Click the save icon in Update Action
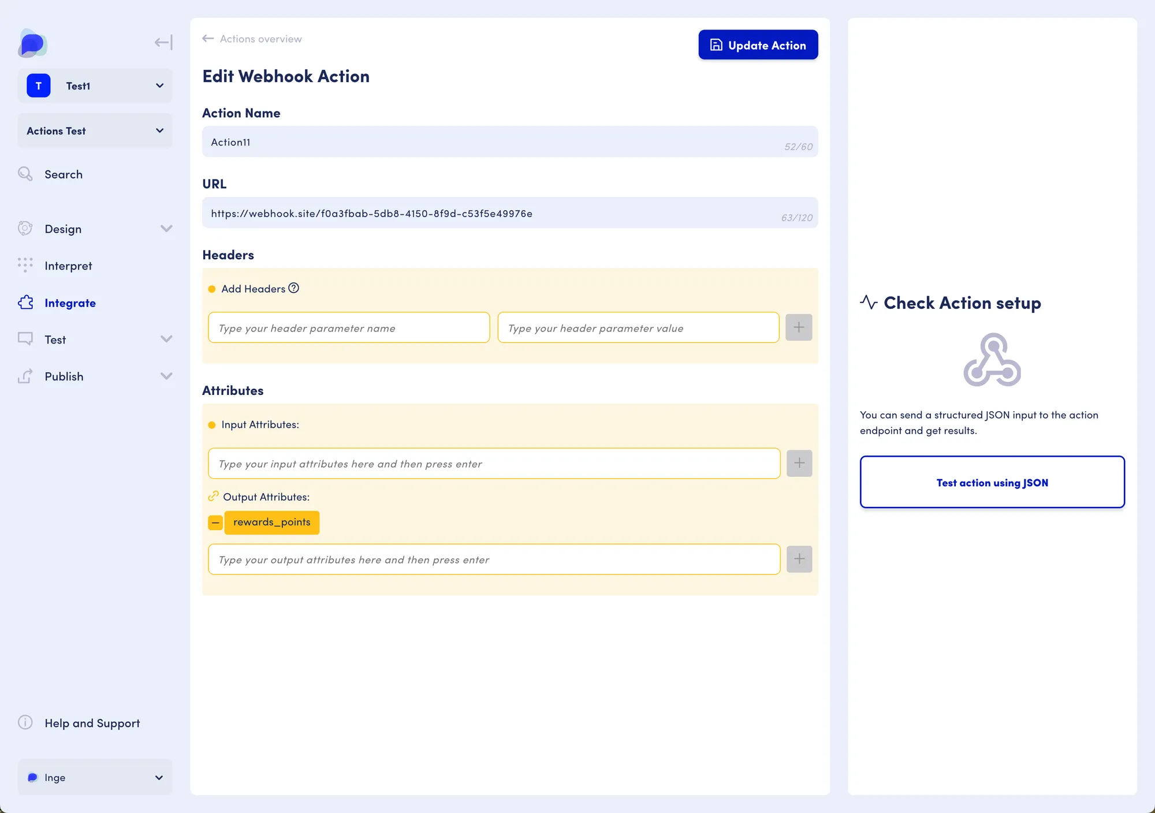Viewport: 1155px width, 813px height. coord(716,45)
